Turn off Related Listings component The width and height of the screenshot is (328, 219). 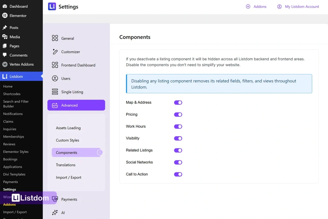coord(178,150)
